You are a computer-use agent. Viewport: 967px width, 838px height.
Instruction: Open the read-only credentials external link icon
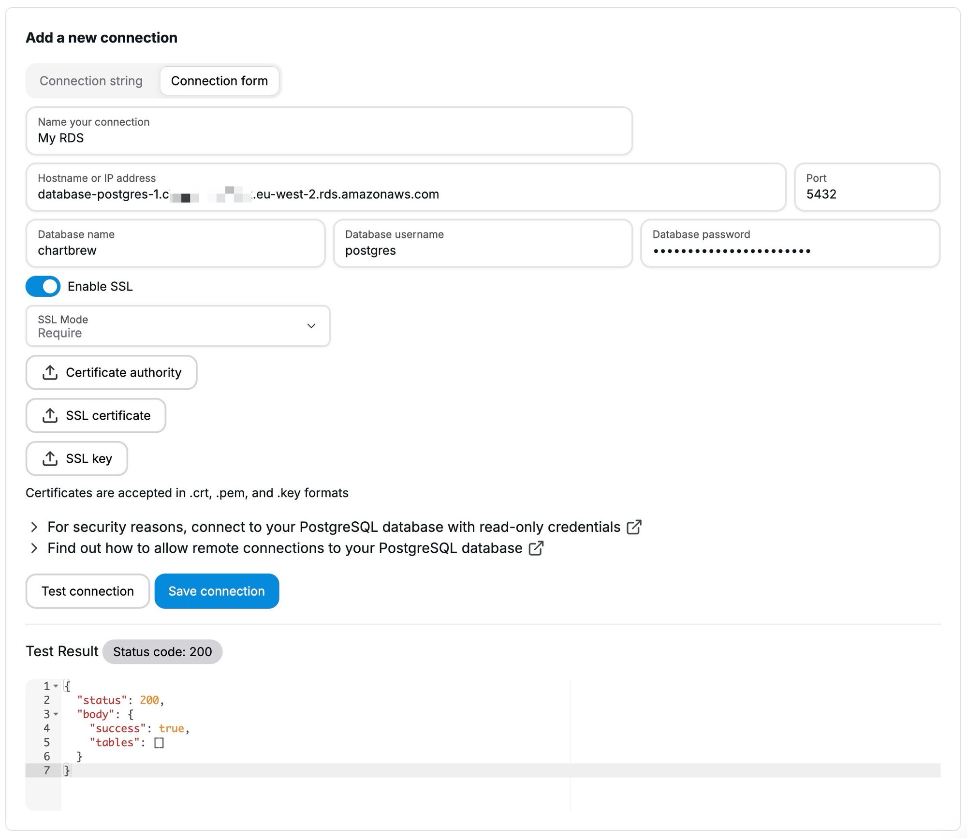click(x=635, y=526)
